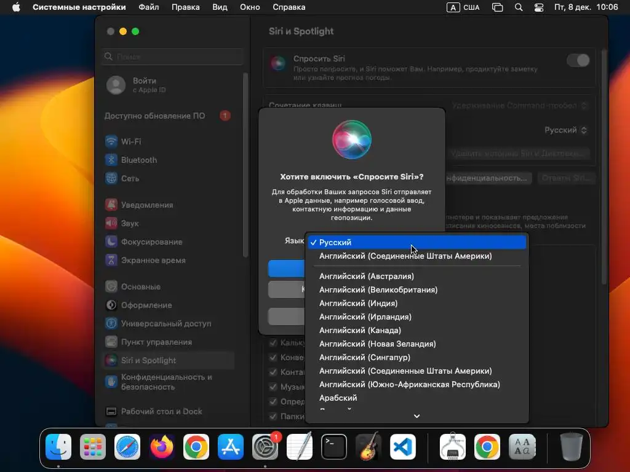
Task: Choose Английский (Австралия) language
Action: pyautogui.click(x=417, y=276)
